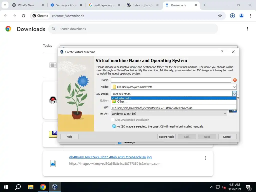The height and width of the screenshot is (192, 256).
Task: Click the iso file icon in downloads list
Action: pos(53,134)
